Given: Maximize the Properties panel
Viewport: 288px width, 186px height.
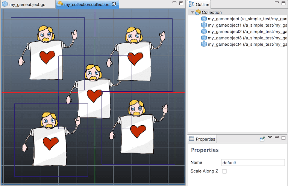Looking at the screenshot, I should tap(283, 138).
